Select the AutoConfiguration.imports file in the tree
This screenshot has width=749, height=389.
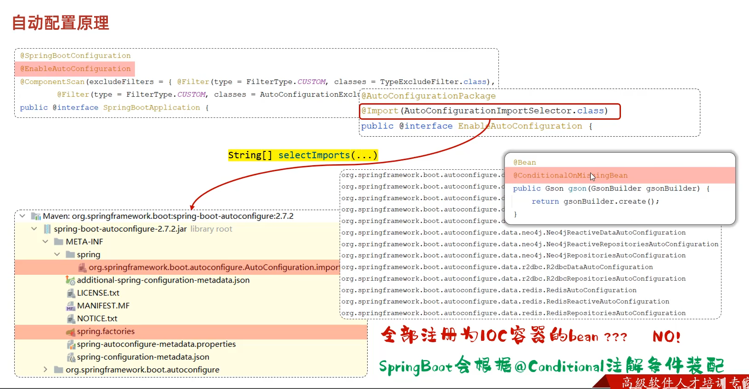click(x=177, y=267)
